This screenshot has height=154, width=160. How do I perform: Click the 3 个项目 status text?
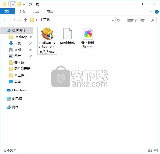10,151
